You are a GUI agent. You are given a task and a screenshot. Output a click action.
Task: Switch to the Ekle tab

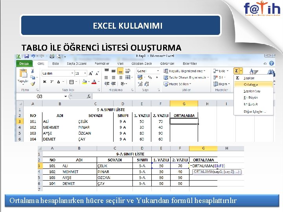coord(55,64)
